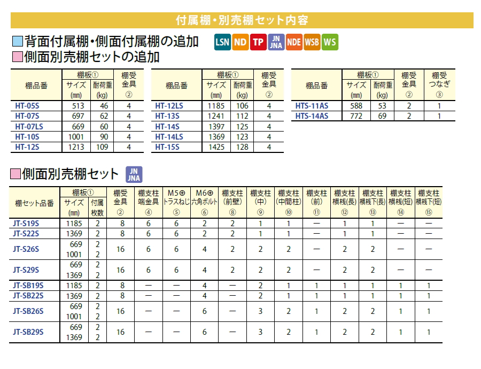Click the 付属棚・別売棚セット内容 title banner
The height and width of the screenshot is (369, 481).
pos(242,20)
